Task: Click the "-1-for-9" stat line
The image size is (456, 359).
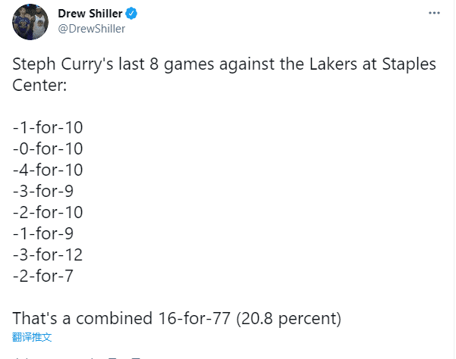Action: pyautogui.click(x=43, y=233)
